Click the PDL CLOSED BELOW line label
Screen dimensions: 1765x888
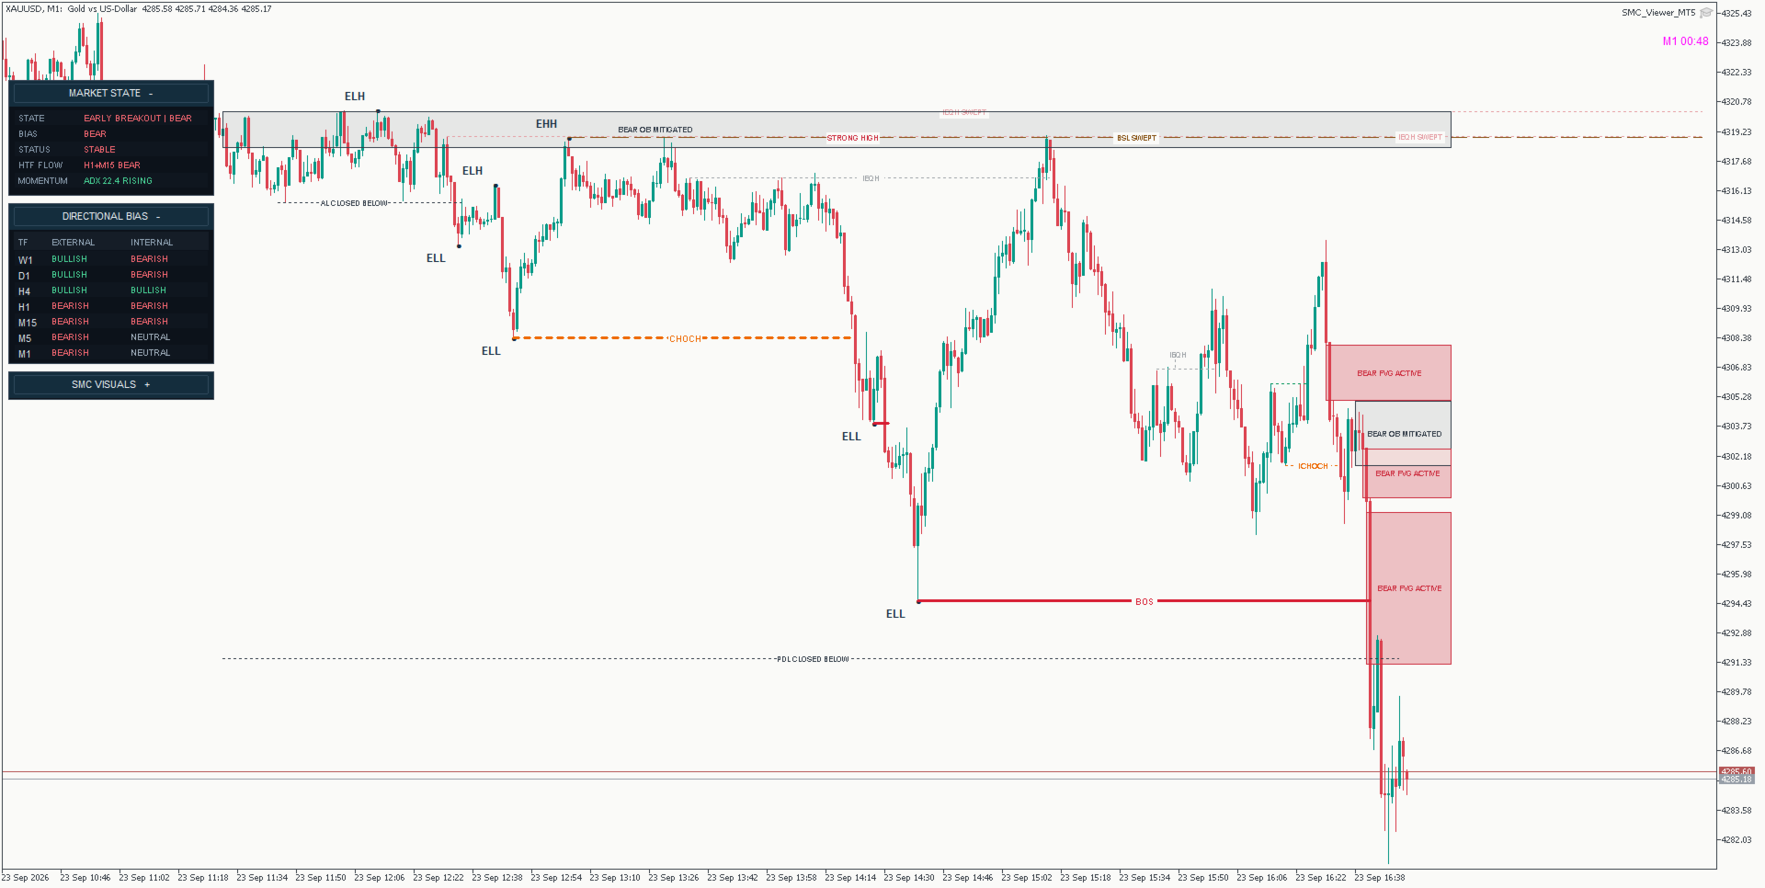[813, 659]
